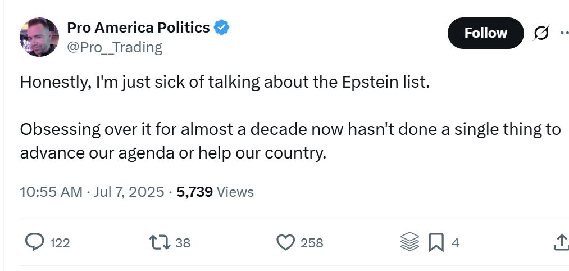Viewport: 569px width, 271px height.
Task: Click the reply speech bubble icon
Action: tap(34, 242)
